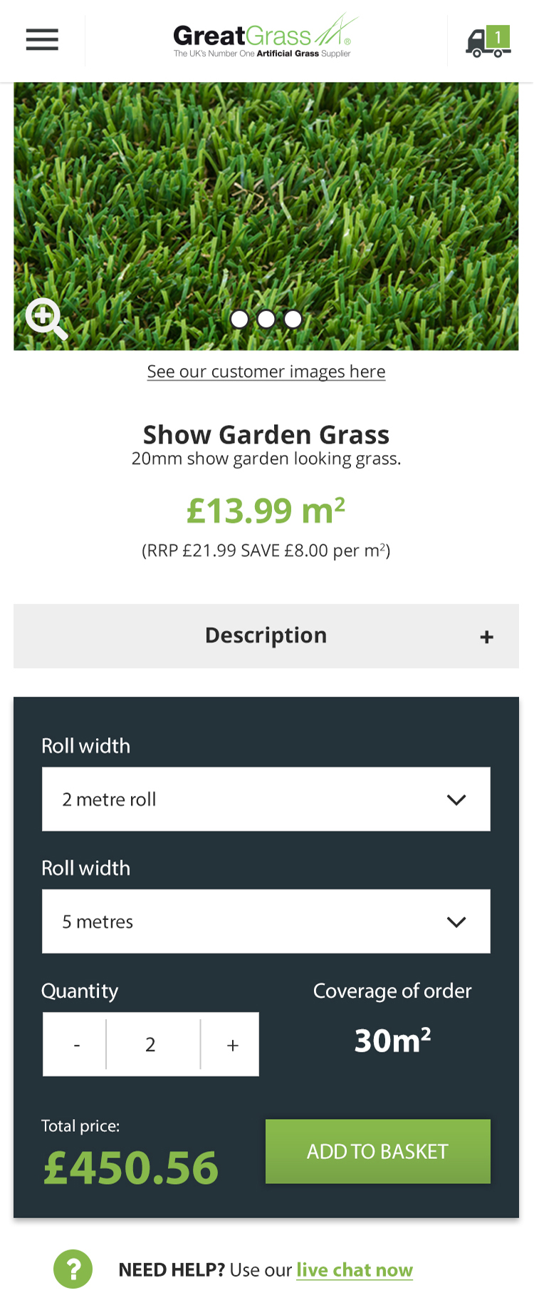
Task: Expand the Description section
Action: tap(266, 635)
